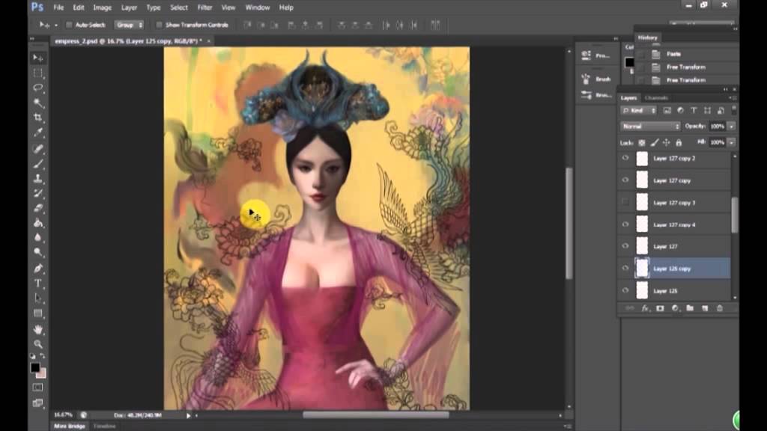Open the Normal blend mode dropdown
Viewport: 767px width, 431px height.
[650, 126]
